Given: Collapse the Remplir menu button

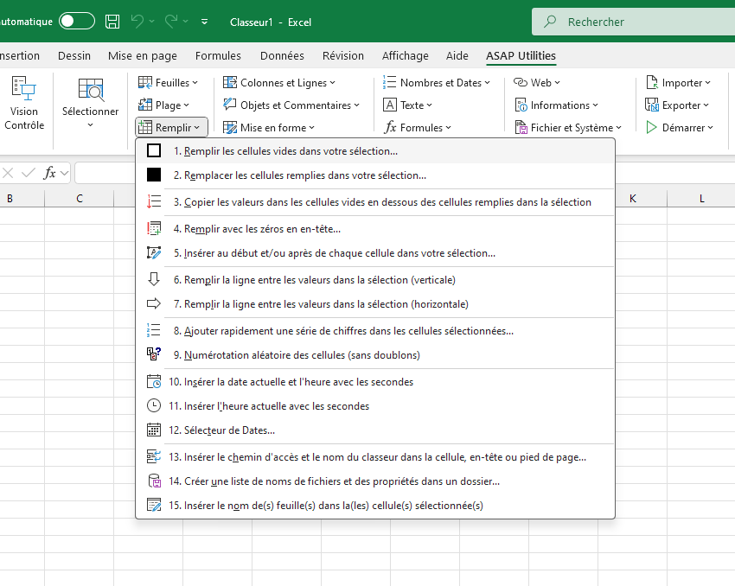Looking at the screenshot, I should pos(171,127).
